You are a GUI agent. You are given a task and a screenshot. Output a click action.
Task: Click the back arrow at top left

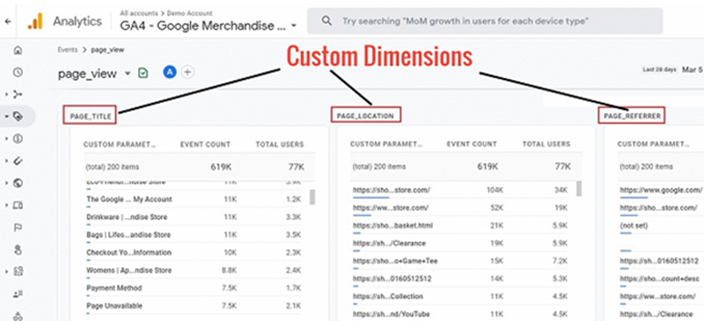(x=8, y=21)
